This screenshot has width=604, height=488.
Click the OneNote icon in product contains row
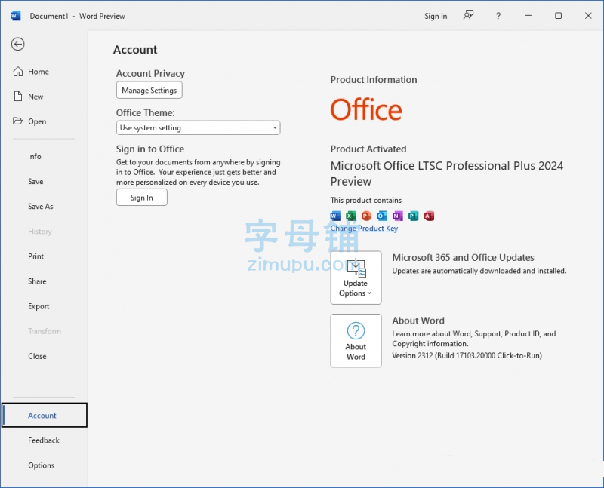(398, 216)
